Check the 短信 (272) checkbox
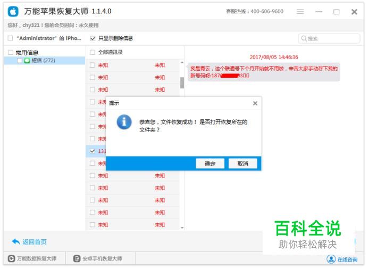 point(20,61)
